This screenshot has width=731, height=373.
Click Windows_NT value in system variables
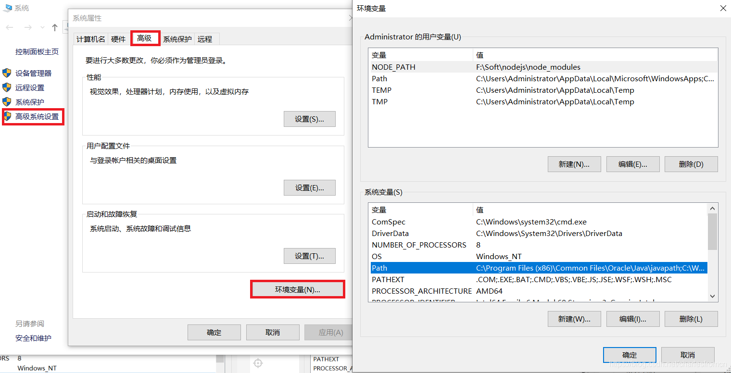click(x=499, y=257)
